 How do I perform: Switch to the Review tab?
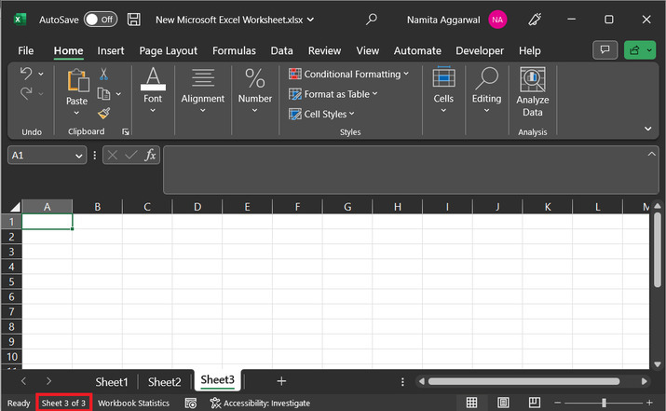tap(324, 50)
